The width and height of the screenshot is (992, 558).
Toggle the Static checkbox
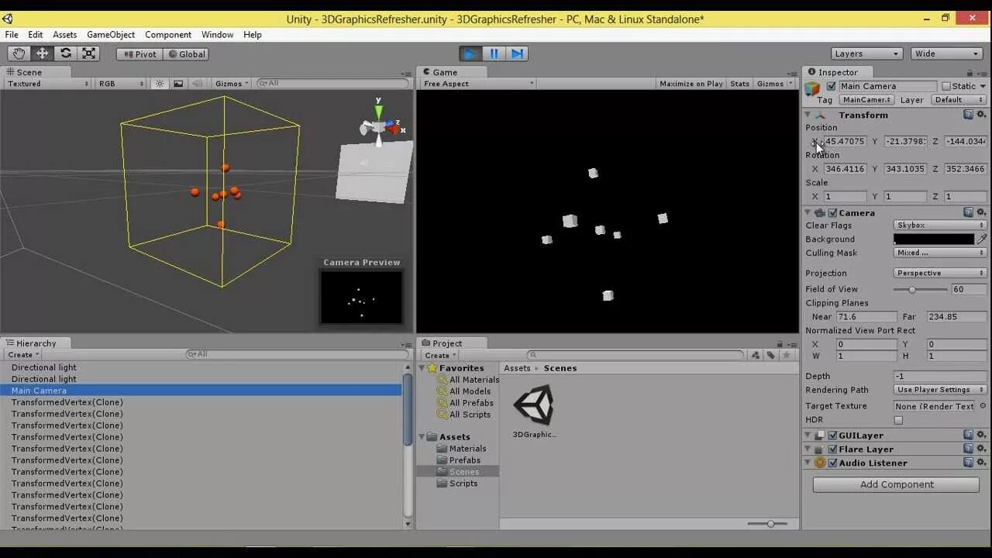pyautogui.click(x=945, y=86)
